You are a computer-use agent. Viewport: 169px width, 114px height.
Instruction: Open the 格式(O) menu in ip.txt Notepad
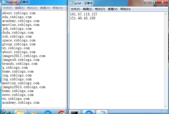[x=100, y=9]
